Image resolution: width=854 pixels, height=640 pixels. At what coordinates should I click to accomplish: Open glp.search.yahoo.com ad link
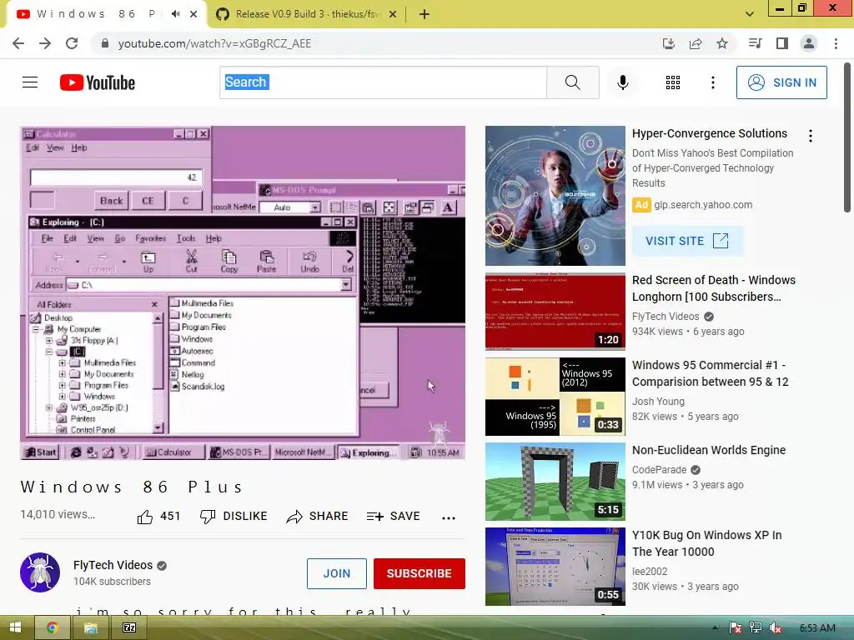[702, 205]
